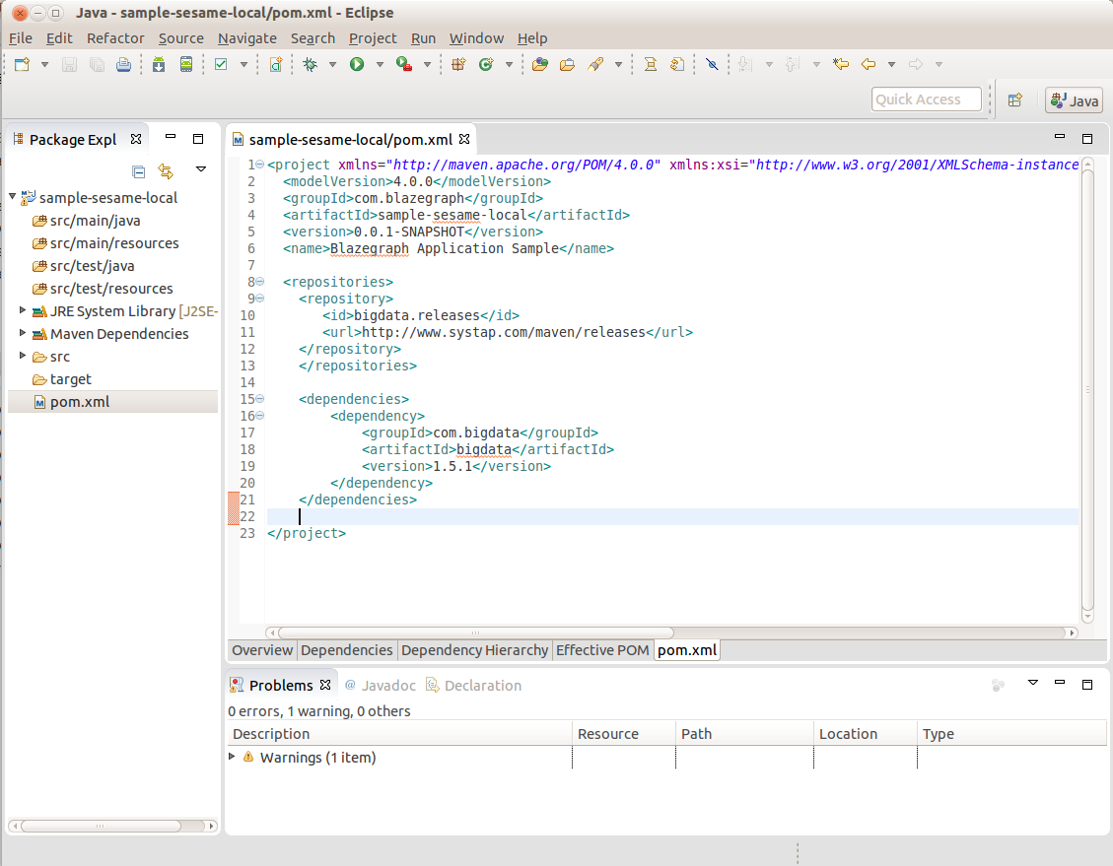Click the Debug bug icon in toolbar
Screen dimensions: 1113x866
(x=311, y=65)
